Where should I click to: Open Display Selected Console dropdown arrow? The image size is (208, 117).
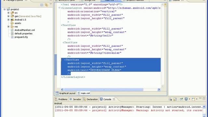click(x=189, y=99)
